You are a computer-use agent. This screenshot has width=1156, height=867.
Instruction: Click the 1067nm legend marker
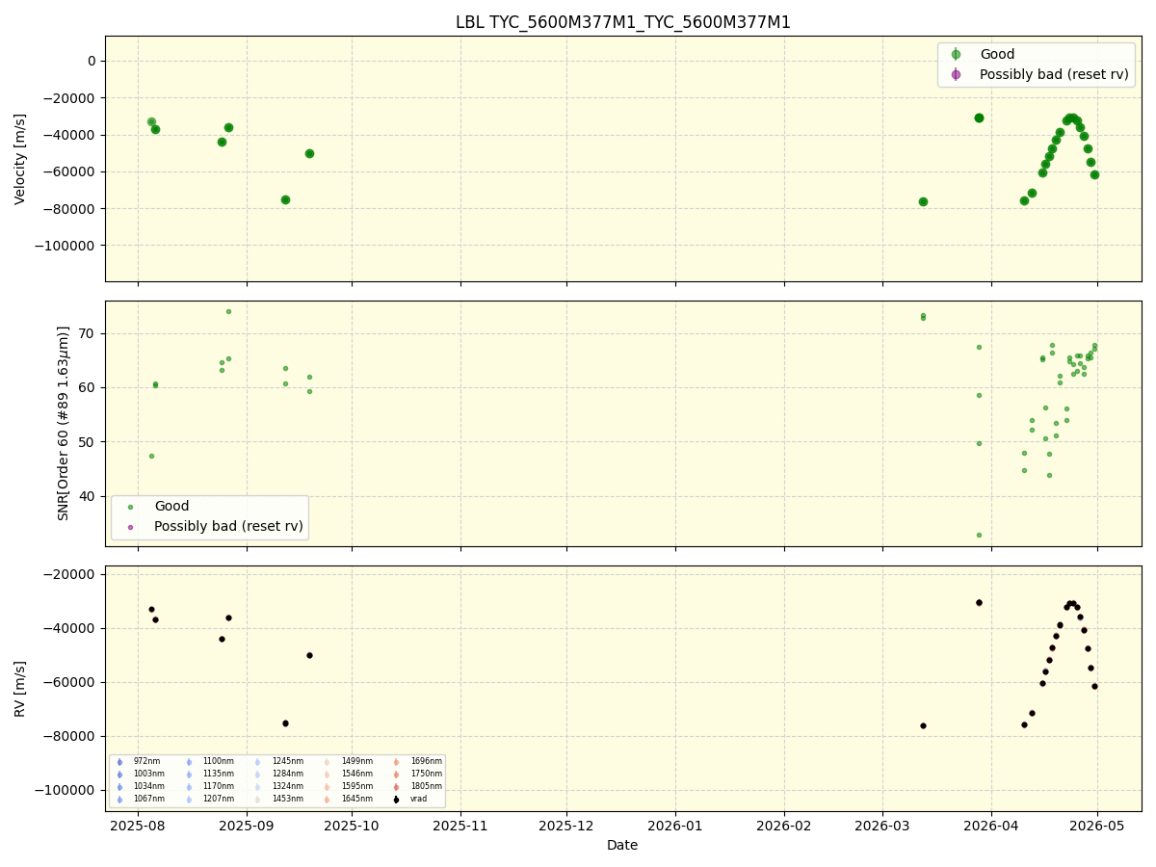coord(119,800)
